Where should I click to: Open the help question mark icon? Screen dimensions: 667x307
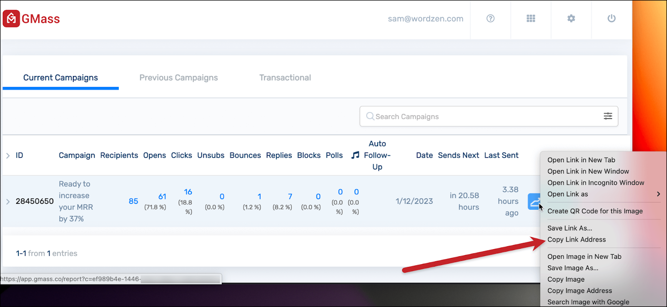[x=491, y=18]
